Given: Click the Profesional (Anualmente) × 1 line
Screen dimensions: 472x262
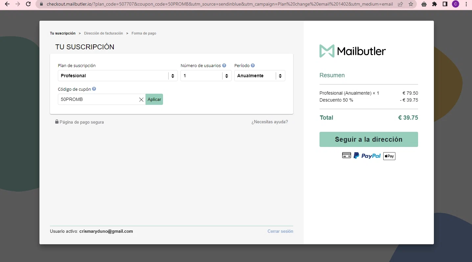Looking at the screenshot, I should coord(349,93).
